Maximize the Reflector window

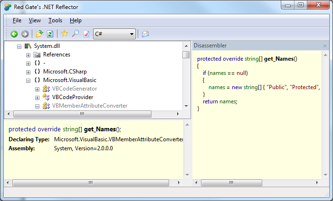coord(301,5)
